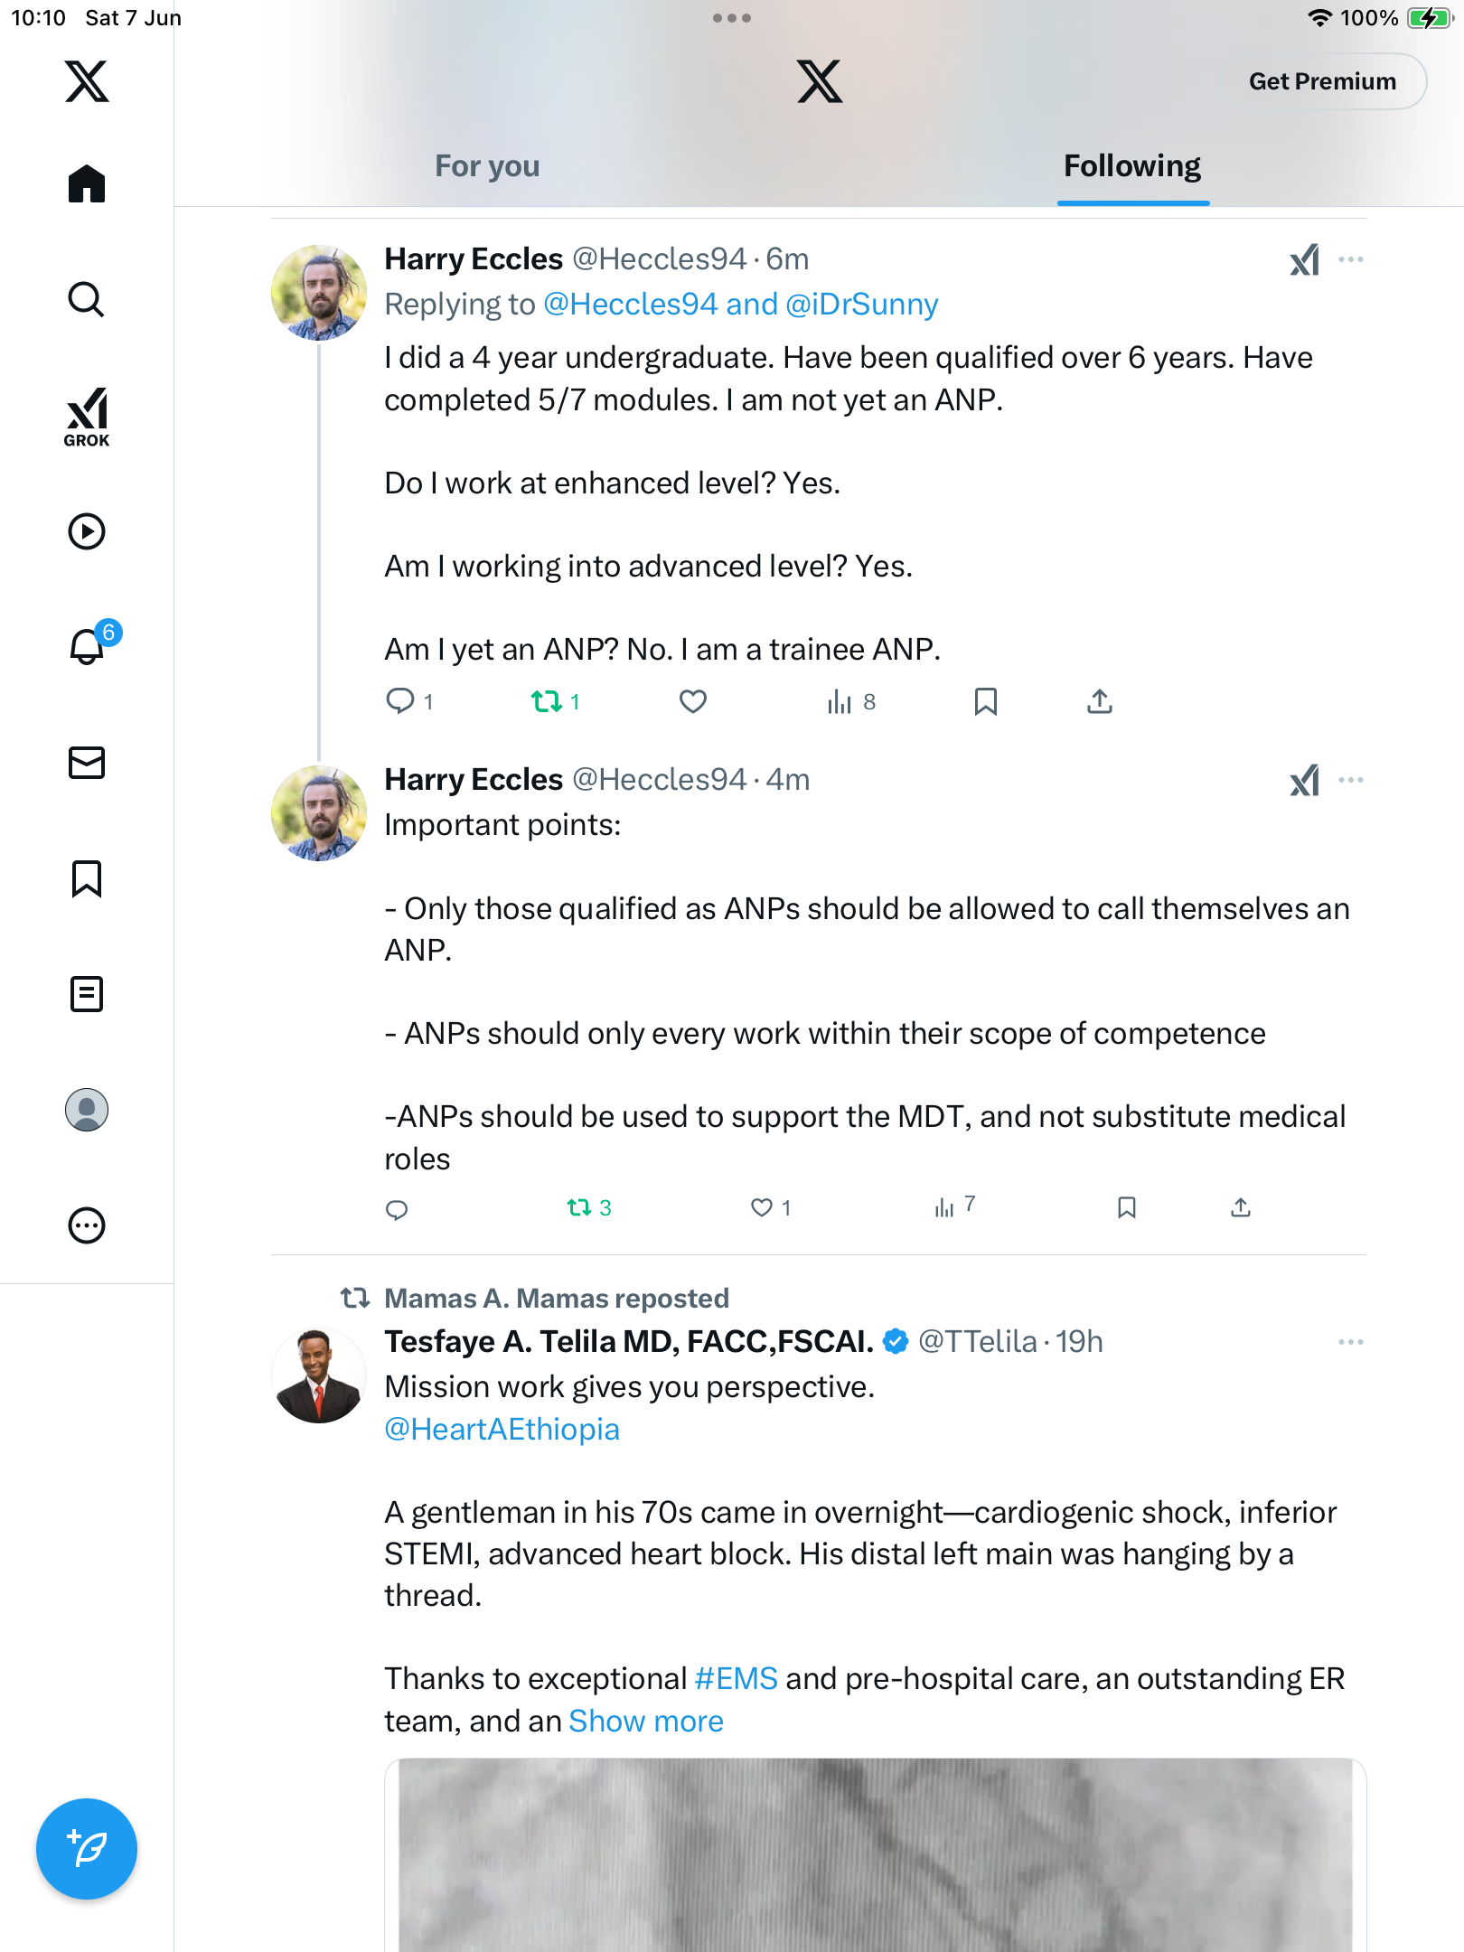1464x1952 pixels.
Task: Open Notifications bell with 6 badge
Action: point(90,645)
